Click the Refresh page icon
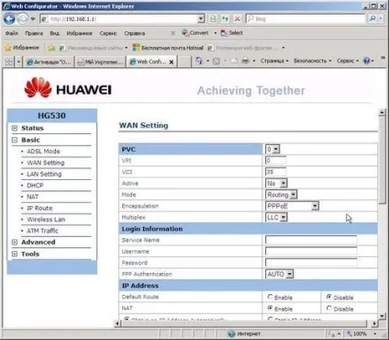Viewport: 389px width, 340px height. click(225, 19)
